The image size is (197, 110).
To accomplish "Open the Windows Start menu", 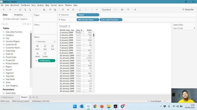I will pos(75,106).
